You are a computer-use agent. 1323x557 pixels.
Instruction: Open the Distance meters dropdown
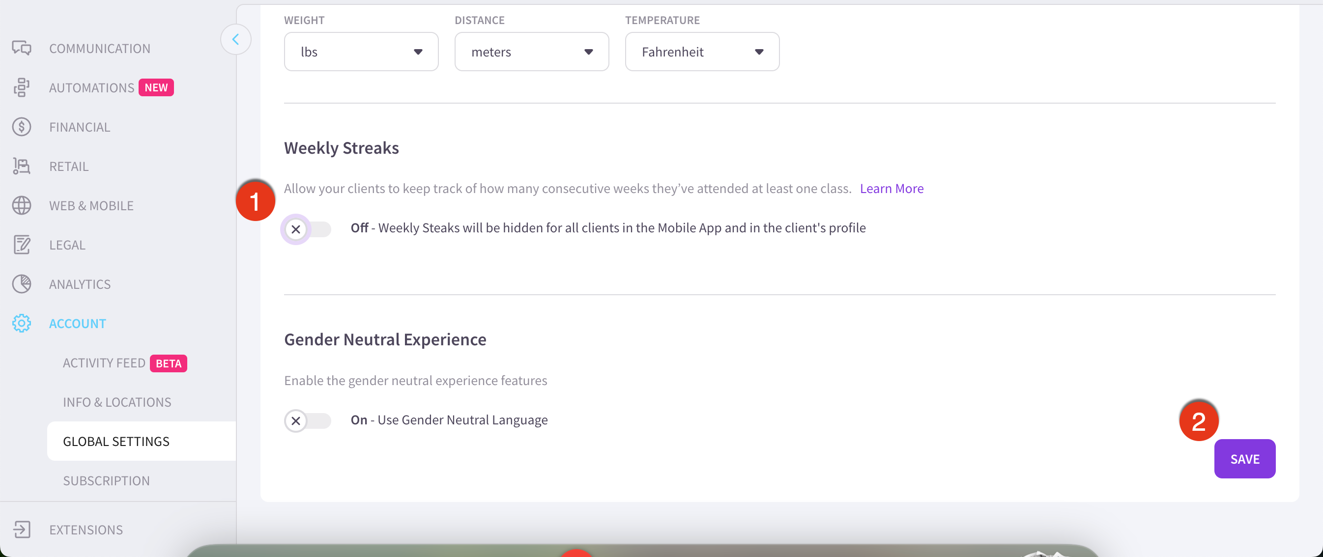tap(532, 52)
